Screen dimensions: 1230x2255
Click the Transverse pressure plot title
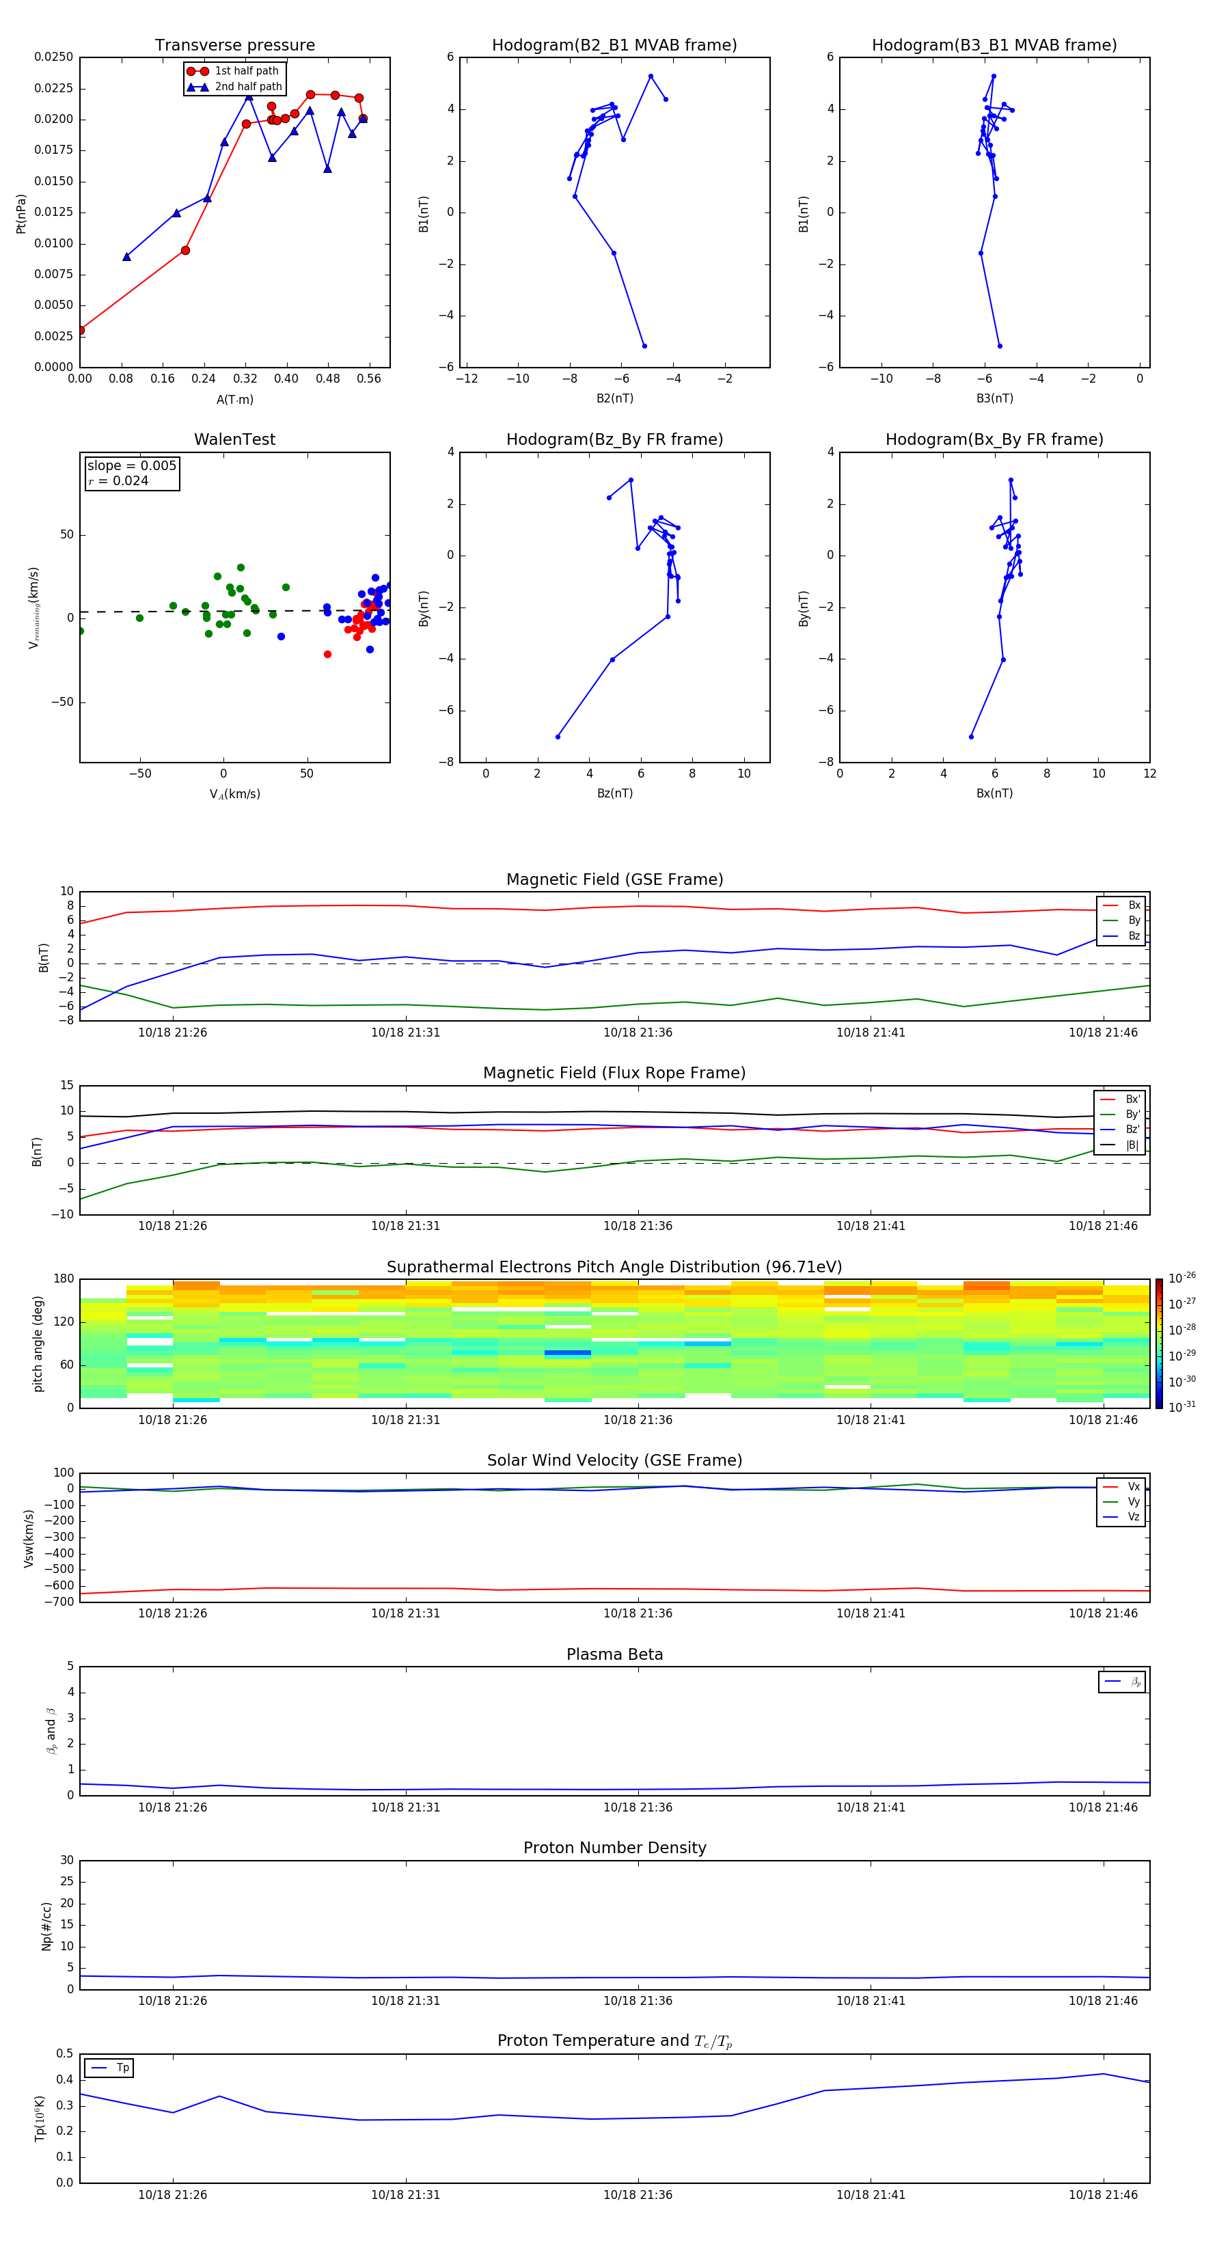[234, 46]
